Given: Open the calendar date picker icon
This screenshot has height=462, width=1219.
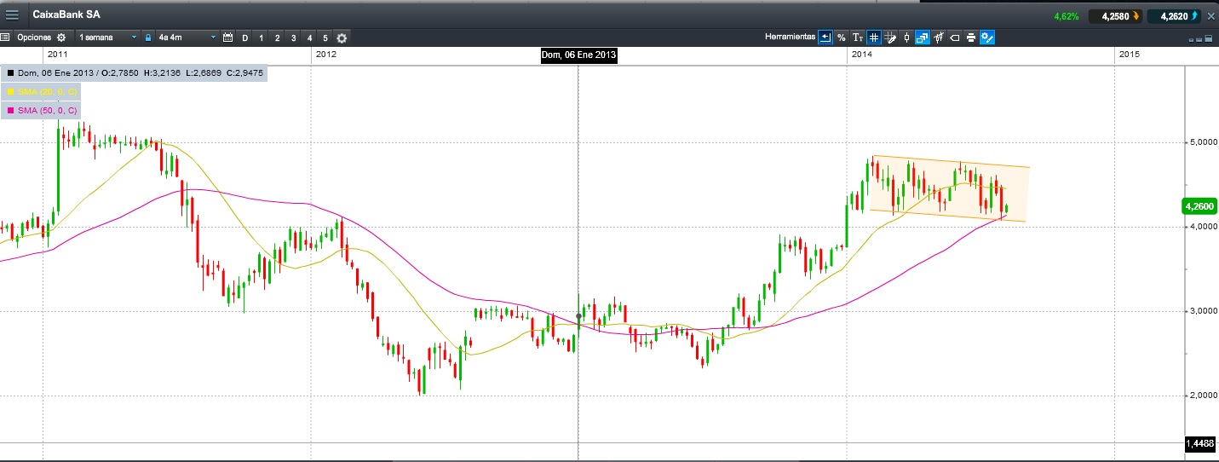Looking at the screenshot, I should tap(227, 38).
